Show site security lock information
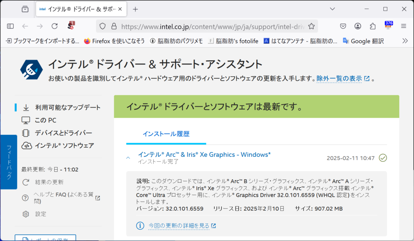 [114, 26]
